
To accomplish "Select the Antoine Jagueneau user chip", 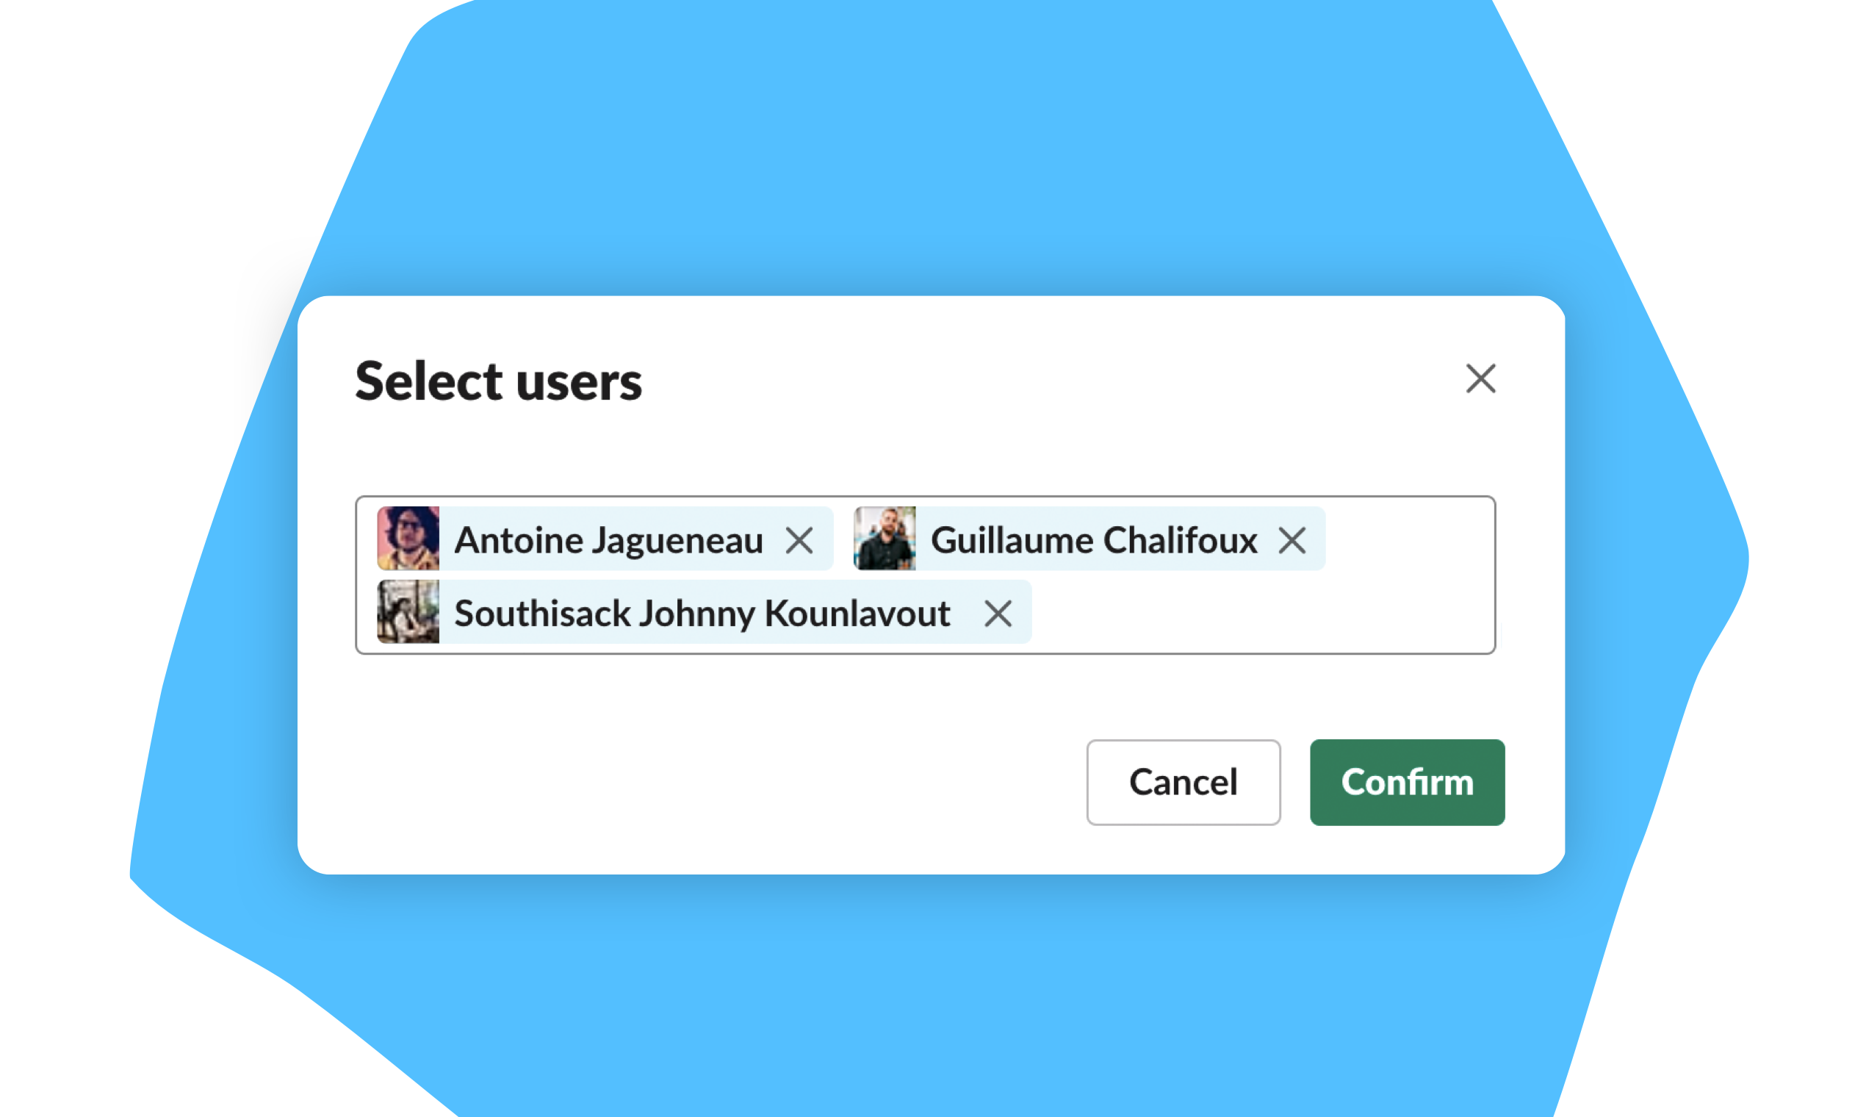I will [602, 539].
